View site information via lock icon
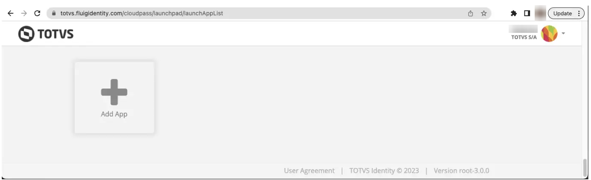This screenshot has height=180, width=591. (54, 13)
